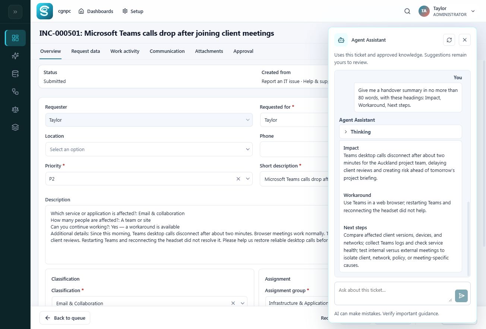Open the Taylor Administrator account menu
This screenshot has width=486, height=329.
click(447, 11)
